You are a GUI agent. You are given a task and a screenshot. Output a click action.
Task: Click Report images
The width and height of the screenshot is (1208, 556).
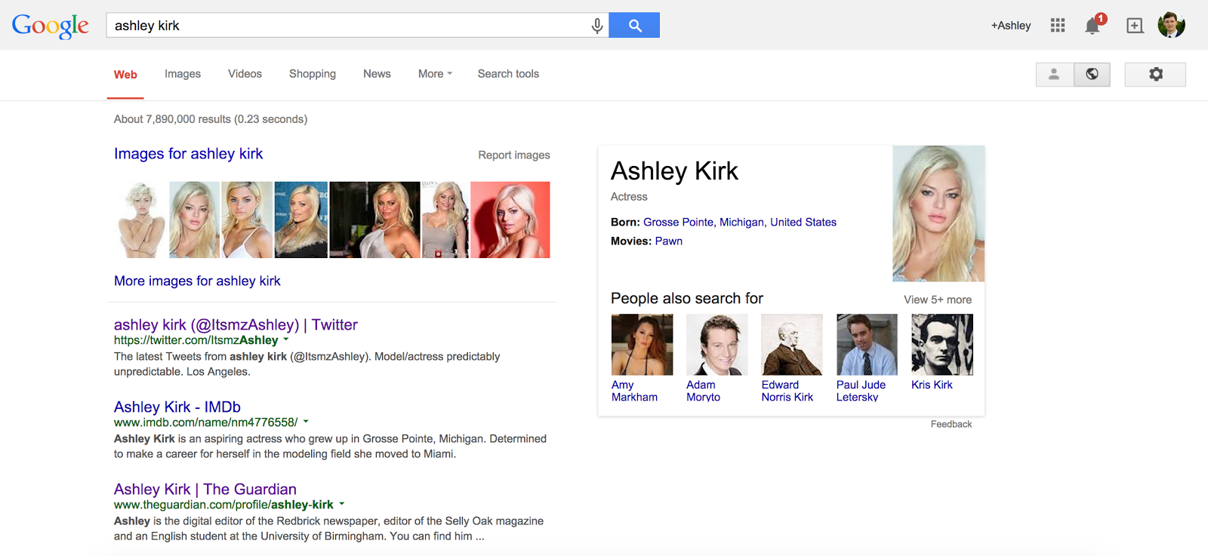(x=514, y=155)
